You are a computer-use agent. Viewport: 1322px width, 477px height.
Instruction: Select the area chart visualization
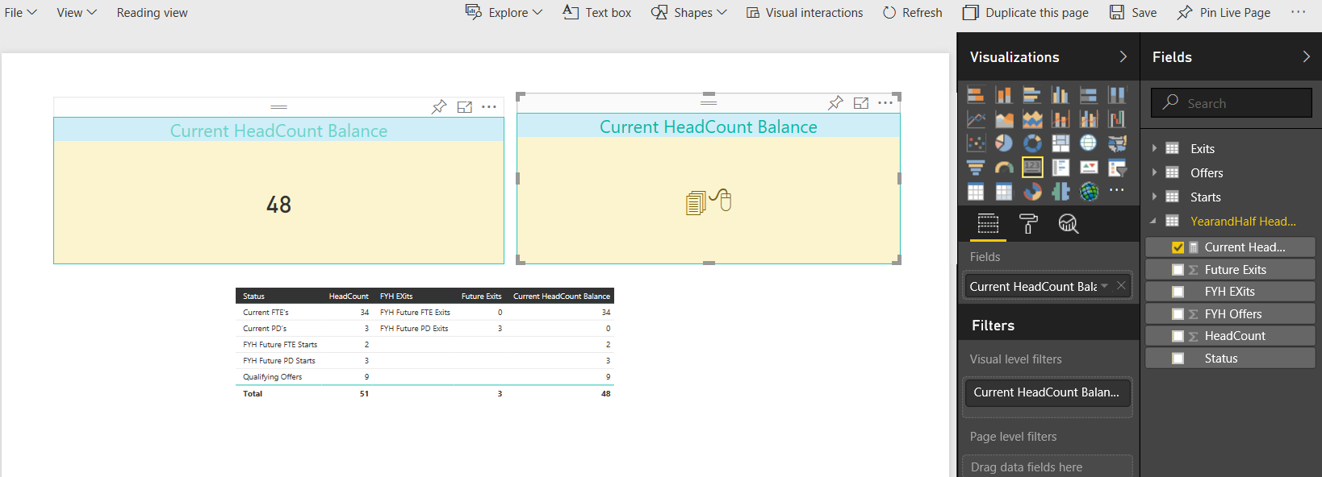(1004, 119)
